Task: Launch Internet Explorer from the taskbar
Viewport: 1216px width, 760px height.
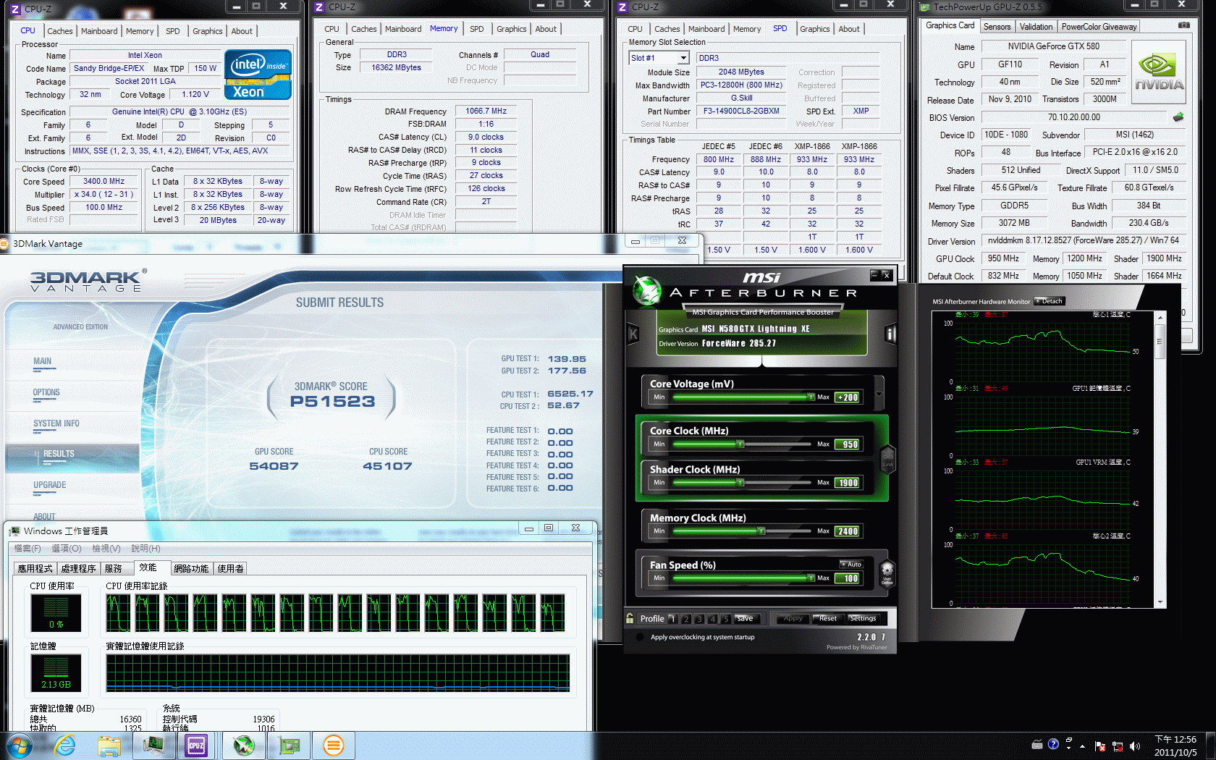Action: 65,746
